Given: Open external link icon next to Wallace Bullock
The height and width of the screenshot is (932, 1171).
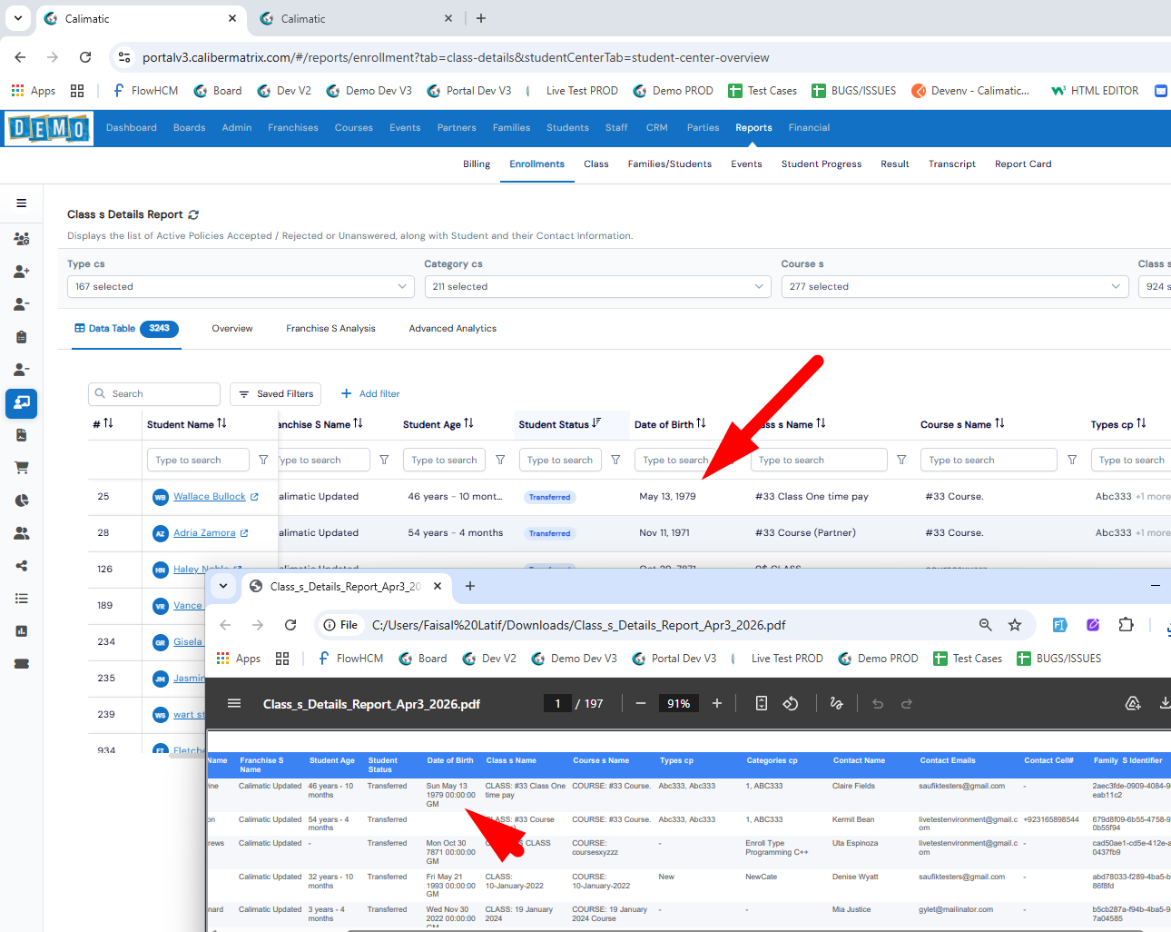Looking at the screenshot, I should pyautogui.click(x=254, y=497).
